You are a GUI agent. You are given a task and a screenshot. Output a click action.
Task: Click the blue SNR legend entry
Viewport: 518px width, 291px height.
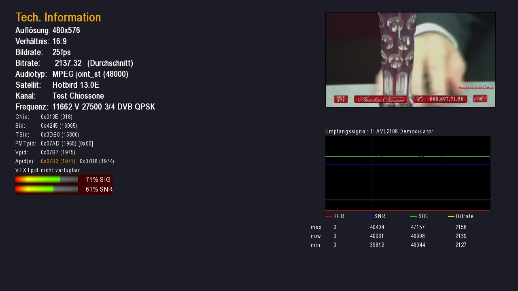(376, 216)
